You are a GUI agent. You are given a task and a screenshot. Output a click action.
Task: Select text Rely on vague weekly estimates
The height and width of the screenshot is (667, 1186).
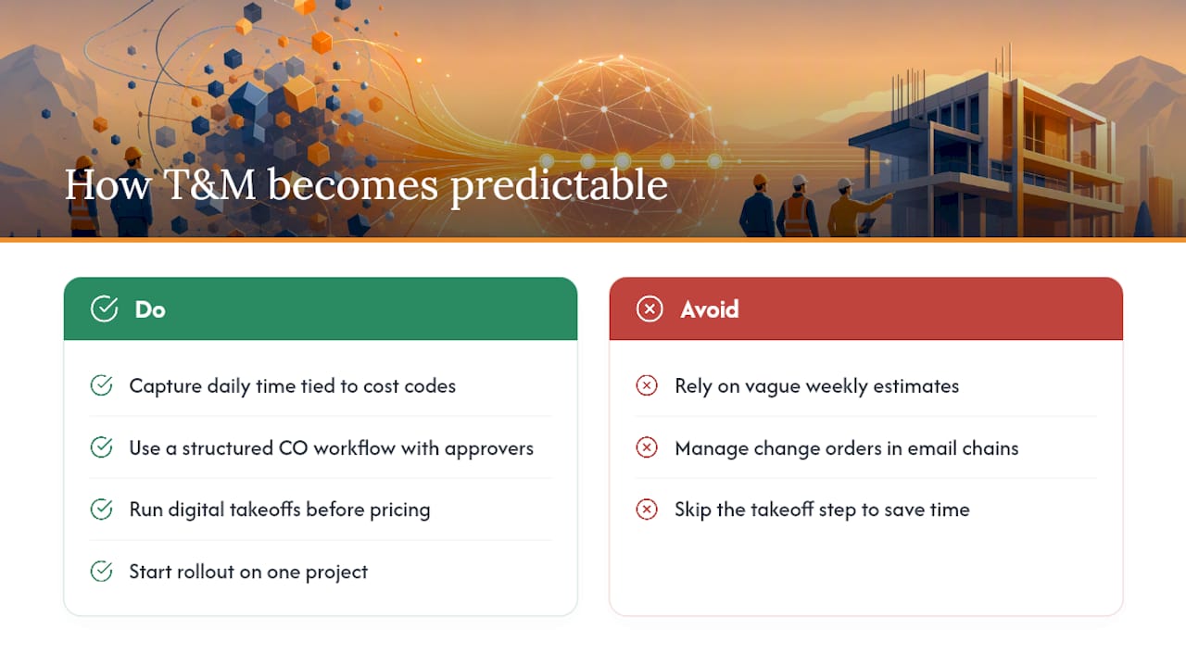[817, 386]
